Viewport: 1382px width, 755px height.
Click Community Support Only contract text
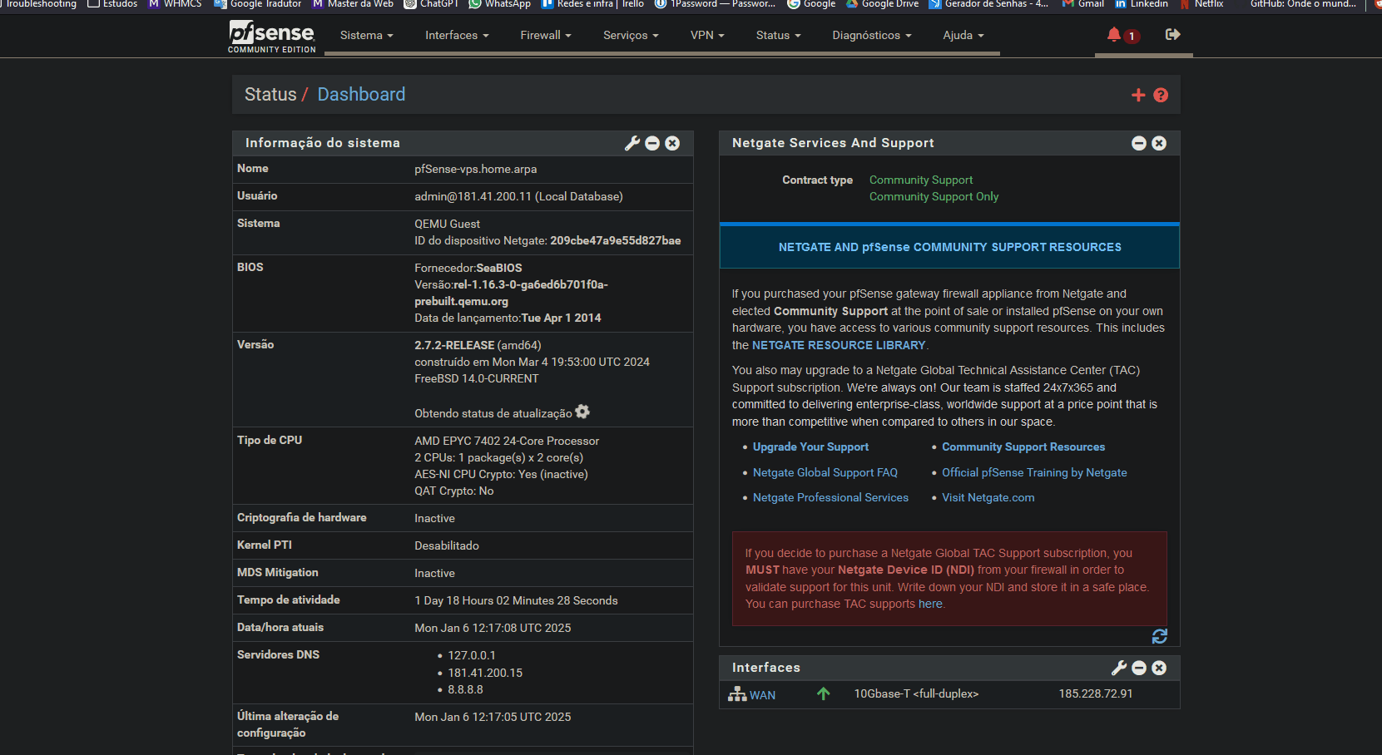934,196
